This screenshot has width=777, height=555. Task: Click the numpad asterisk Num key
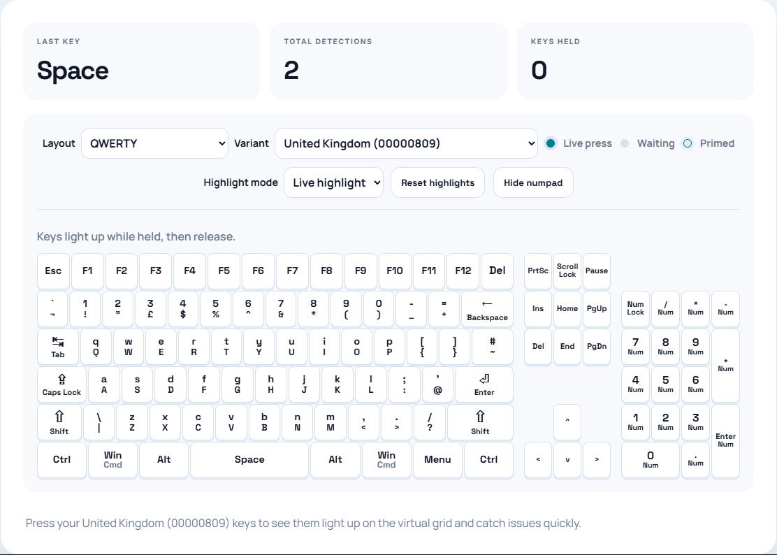[x=696, y=309]
